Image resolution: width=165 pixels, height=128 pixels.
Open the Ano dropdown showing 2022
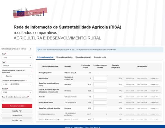coord(17,57)
